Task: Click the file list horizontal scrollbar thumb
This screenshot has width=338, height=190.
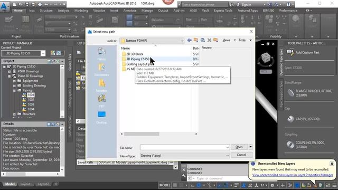Action: [x=142, y=134]
